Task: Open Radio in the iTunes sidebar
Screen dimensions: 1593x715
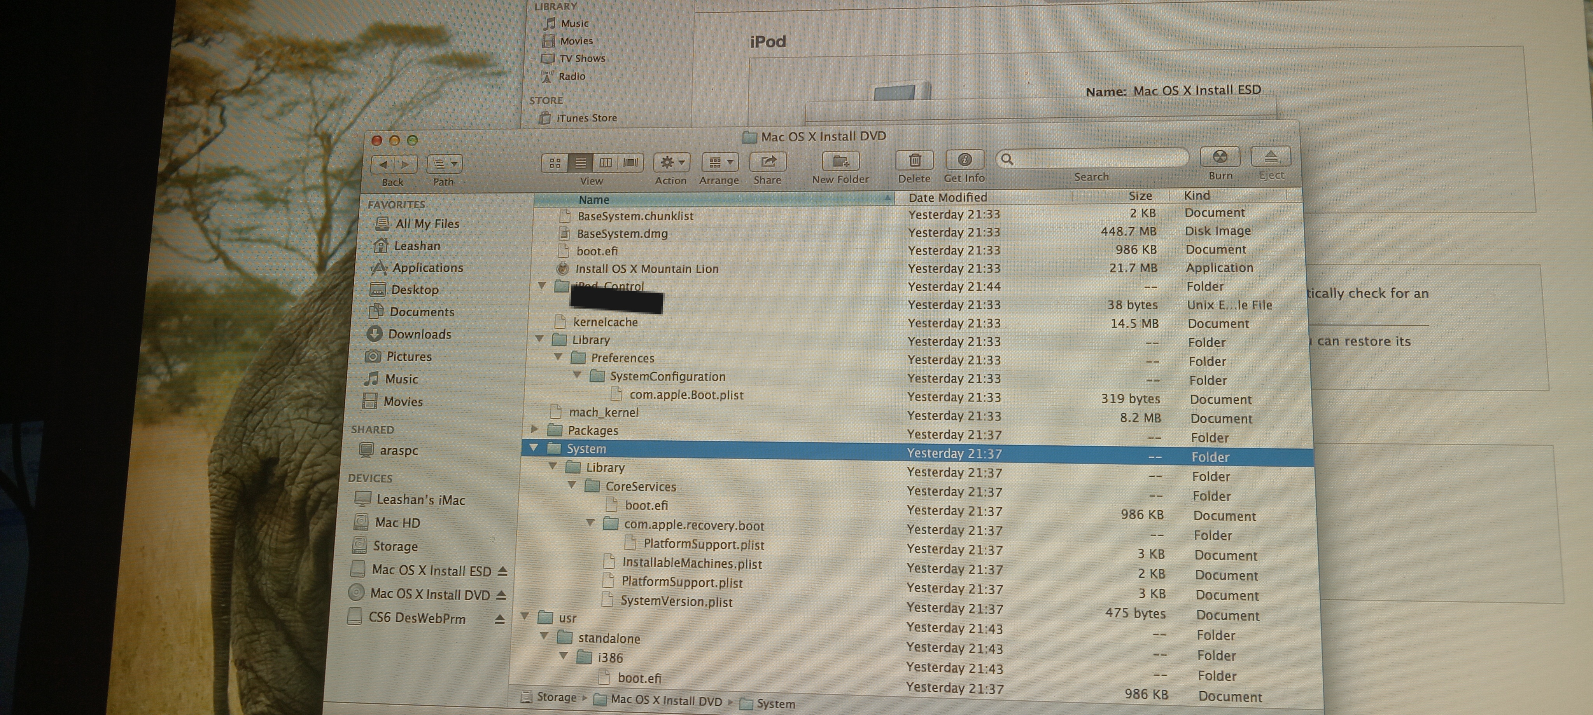Action: click(563, 77)
